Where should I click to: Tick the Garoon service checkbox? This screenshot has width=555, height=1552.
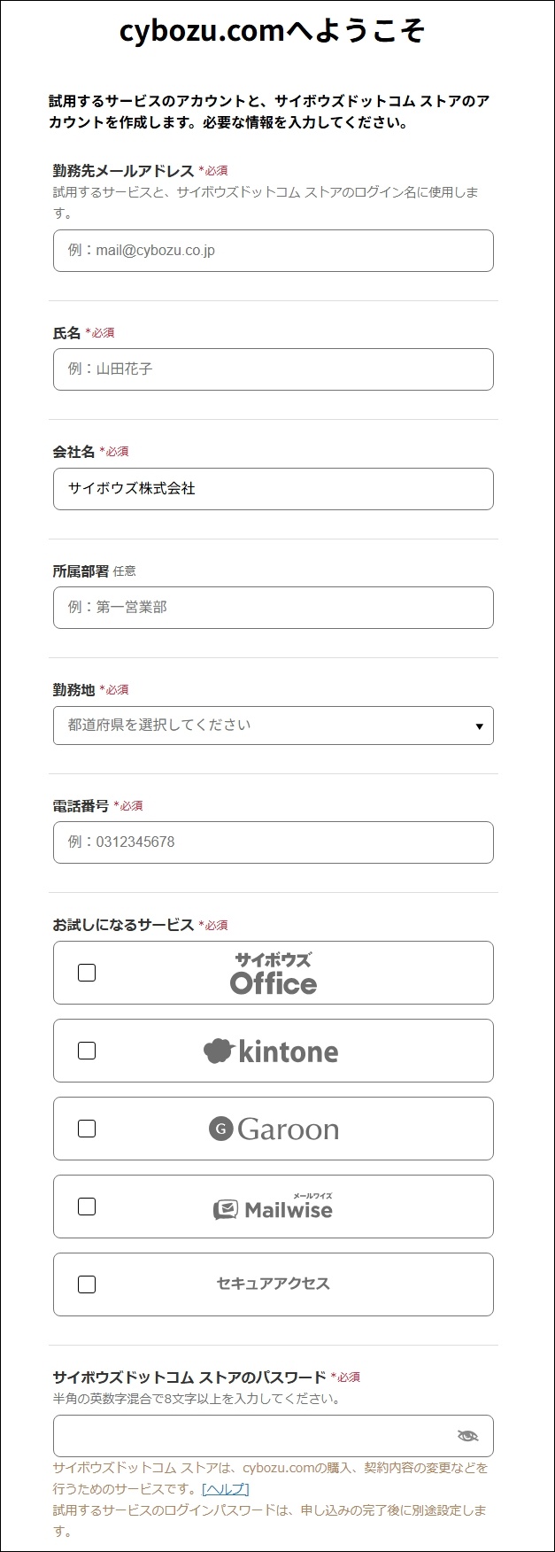click(x=87, y=1129)
